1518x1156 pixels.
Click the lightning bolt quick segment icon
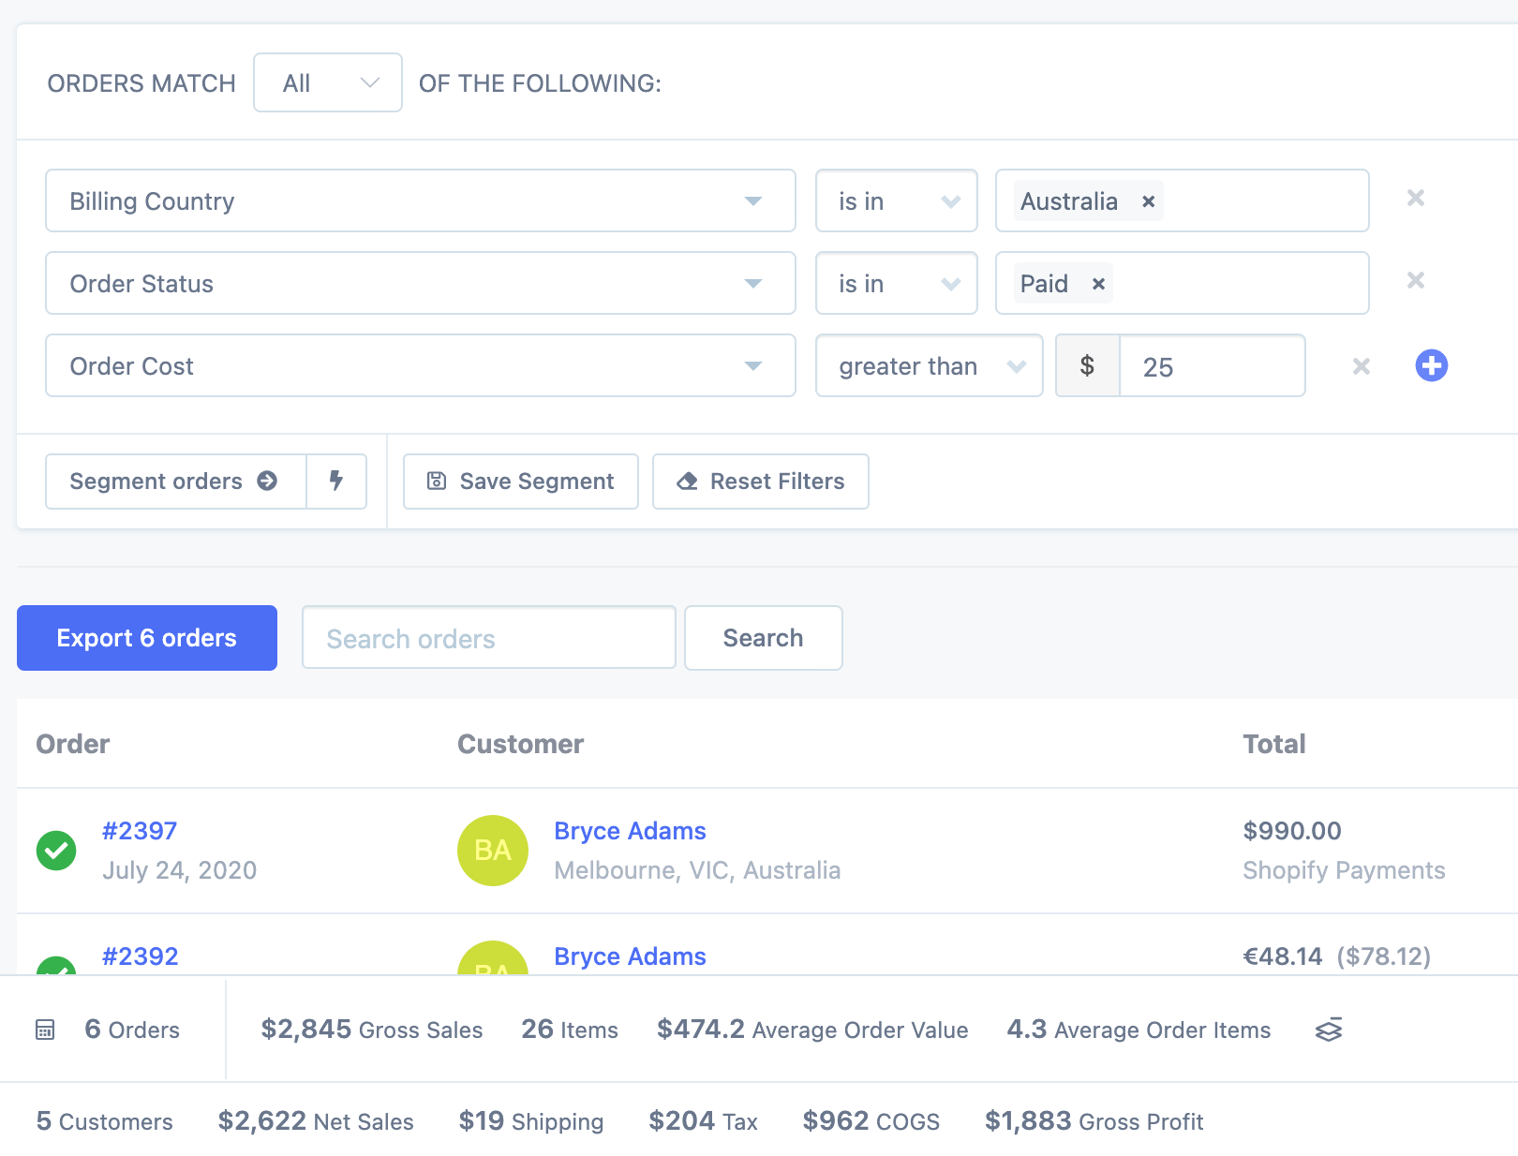tap(336, 482)
